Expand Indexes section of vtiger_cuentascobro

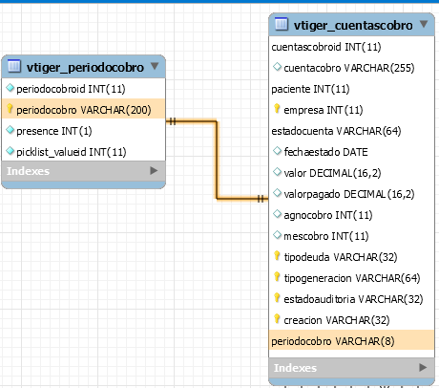(x=423, y=368)
